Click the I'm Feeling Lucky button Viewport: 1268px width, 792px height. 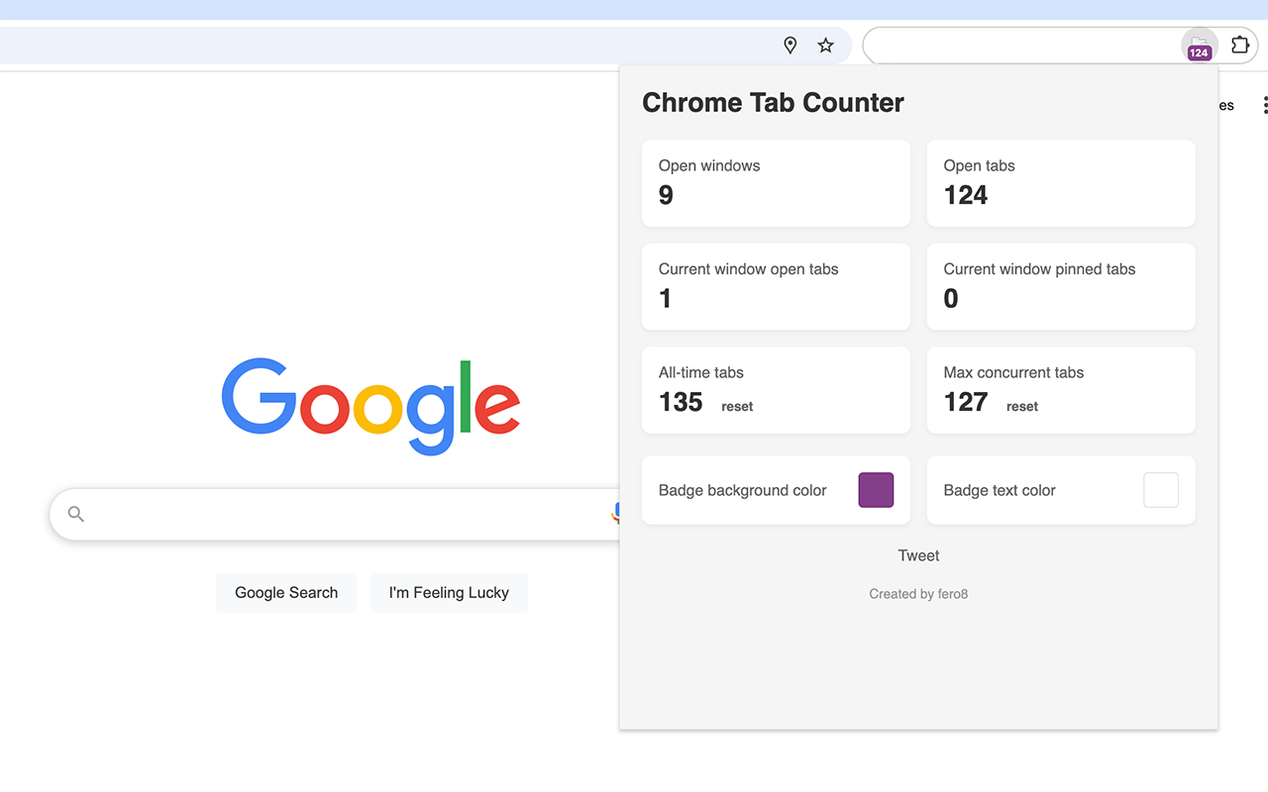tap(449, 592)
